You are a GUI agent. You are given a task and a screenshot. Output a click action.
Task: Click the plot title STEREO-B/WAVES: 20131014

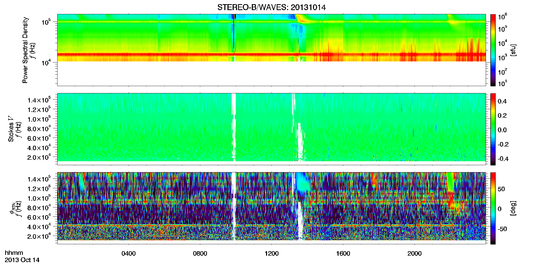271,8
